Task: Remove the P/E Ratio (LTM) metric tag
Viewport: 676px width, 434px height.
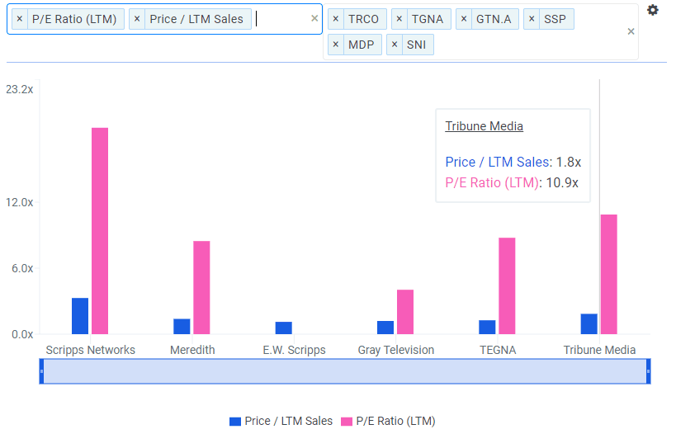Action: click(20, 18)
